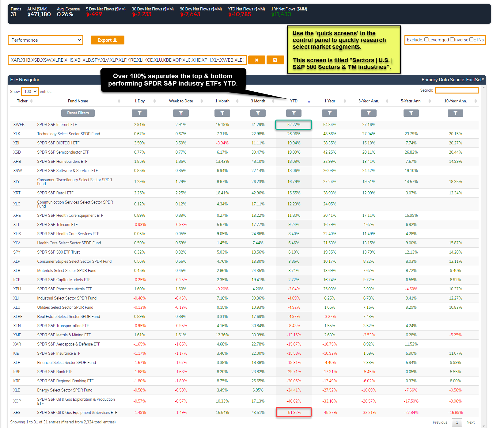
Task: Select the XES ticker
Action: point(17,413)
